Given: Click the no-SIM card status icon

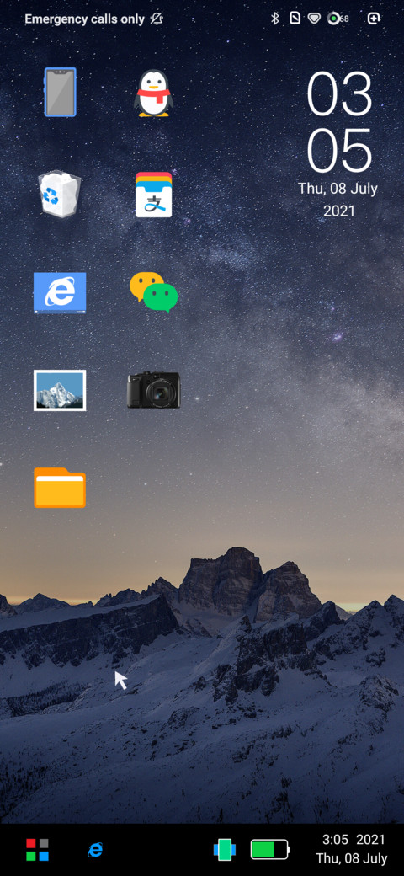Looking at the screenshot, I should (295, 19).
